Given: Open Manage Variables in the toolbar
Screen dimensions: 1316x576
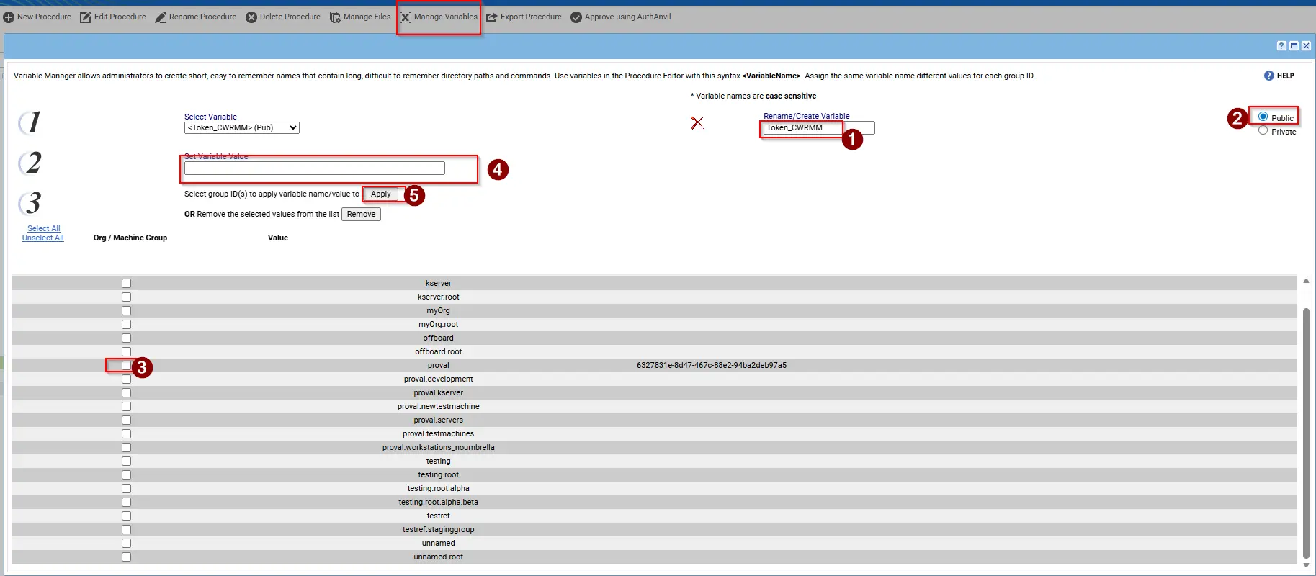Looking at the screenshot, I should [439, 17].
